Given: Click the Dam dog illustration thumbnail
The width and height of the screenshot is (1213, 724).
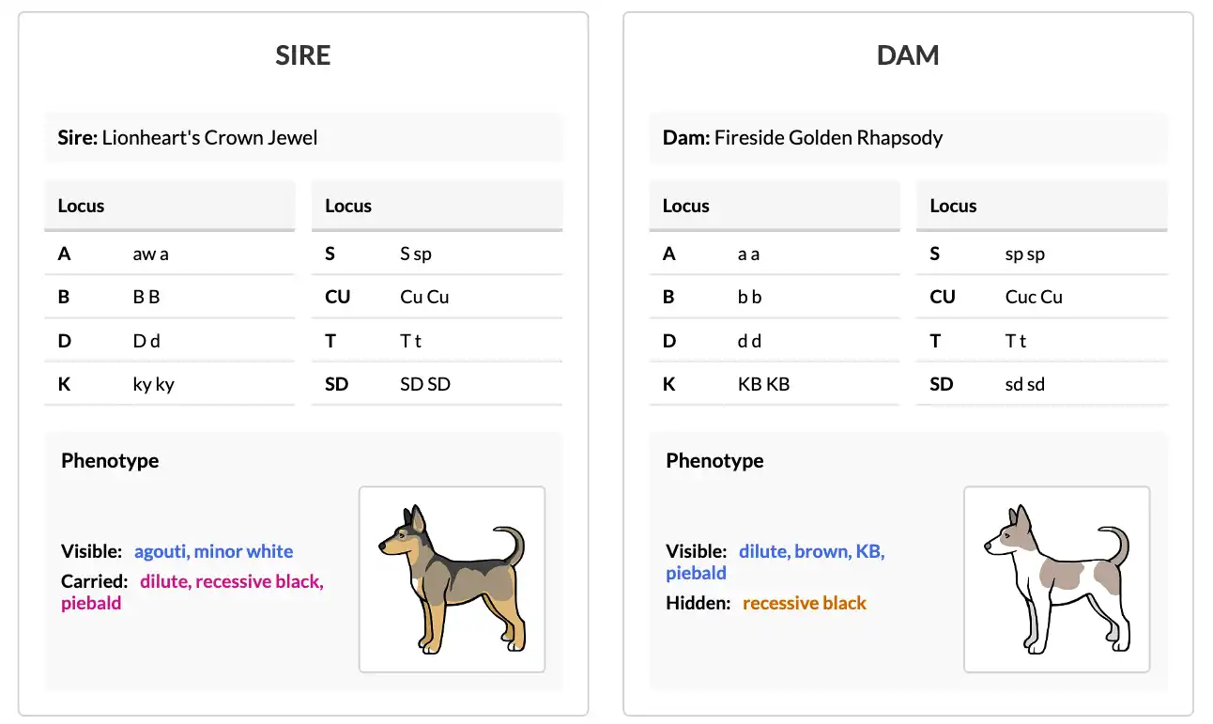Looking at the screenshot, I should (x=1056, y=578).
